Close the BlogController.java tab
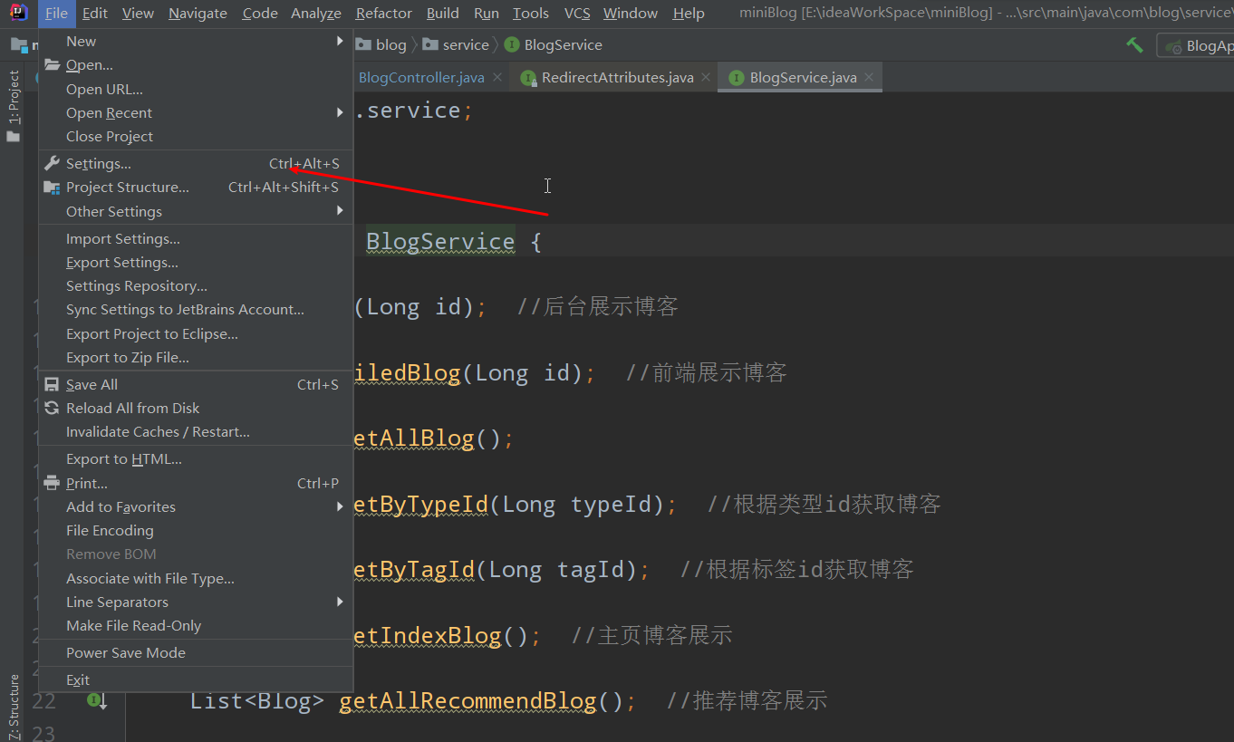This screenshot has width=1234, height=742. coord(497,77)
